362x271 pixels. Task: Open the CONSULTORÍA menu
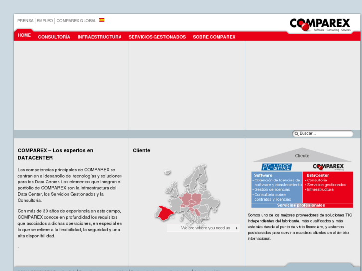click(x=54, y=37)
